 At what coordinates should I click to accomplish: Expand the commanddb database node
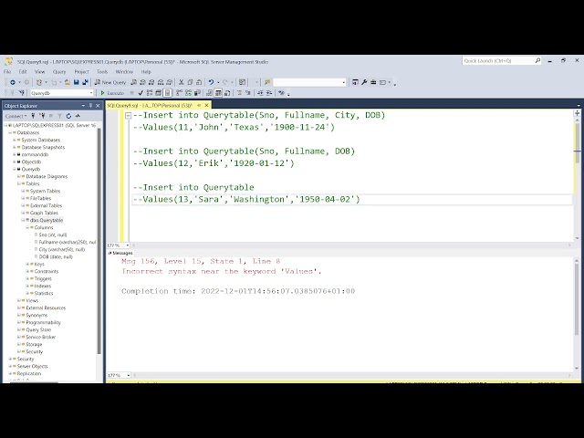pos(15,154)
